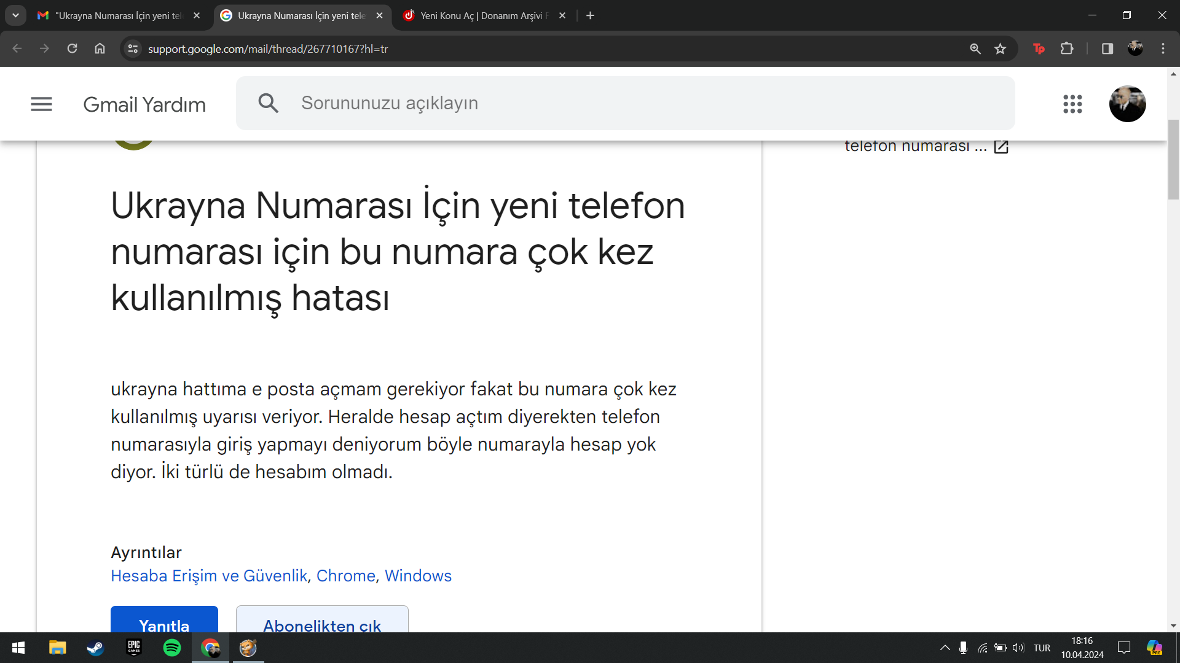Open the taskbar clock showing 18:16

point(1082,648)
